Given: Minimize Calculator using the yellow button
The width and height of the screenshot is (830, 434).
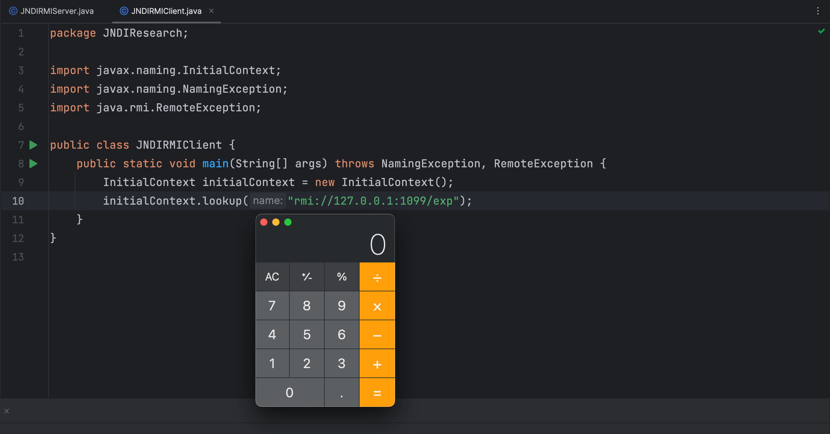Looking at the screenshot, I should click(x=276, y=222).
